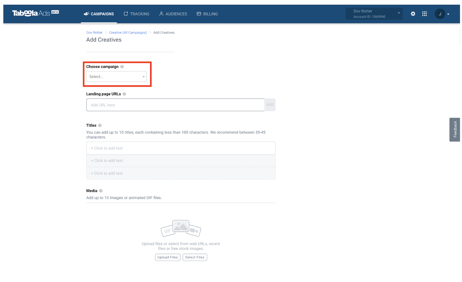Click the GIF media placeholder graphic
The height and width of the screenshot is (282, 462).
pyautogui.click(x=181, y=228)
